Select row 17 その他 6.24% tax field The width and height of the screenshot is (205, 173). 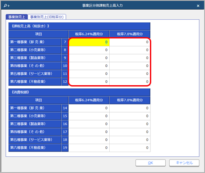[x=89, y=132]
